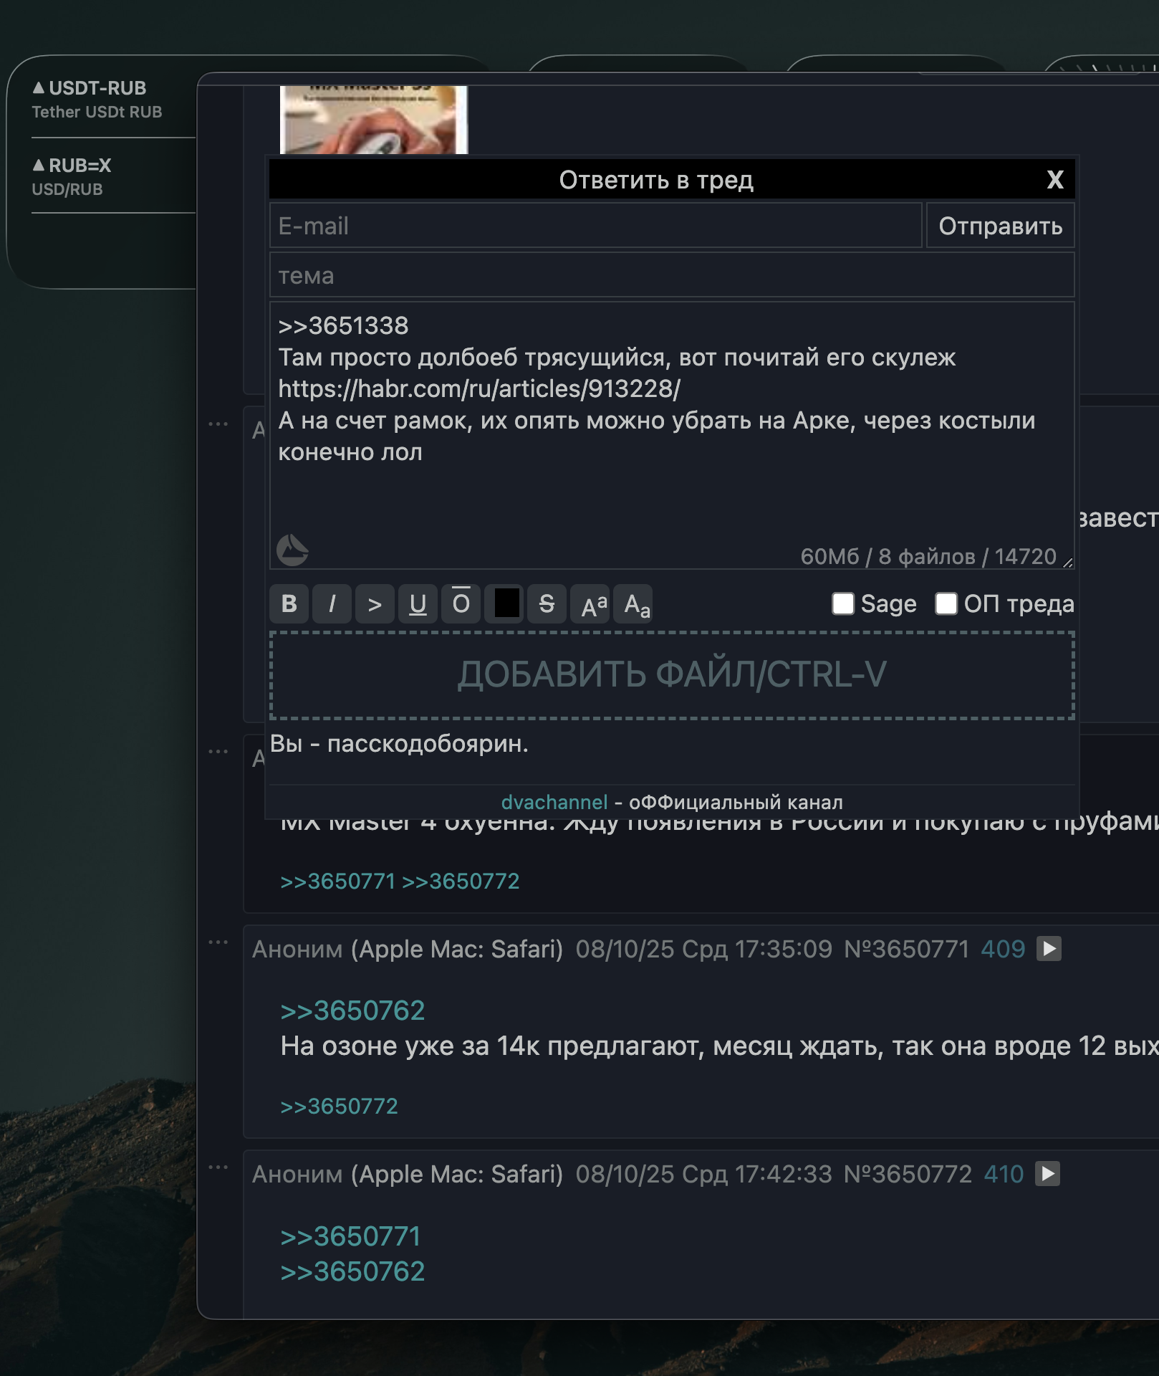Insert quote marker with > button

pos(375,604)
